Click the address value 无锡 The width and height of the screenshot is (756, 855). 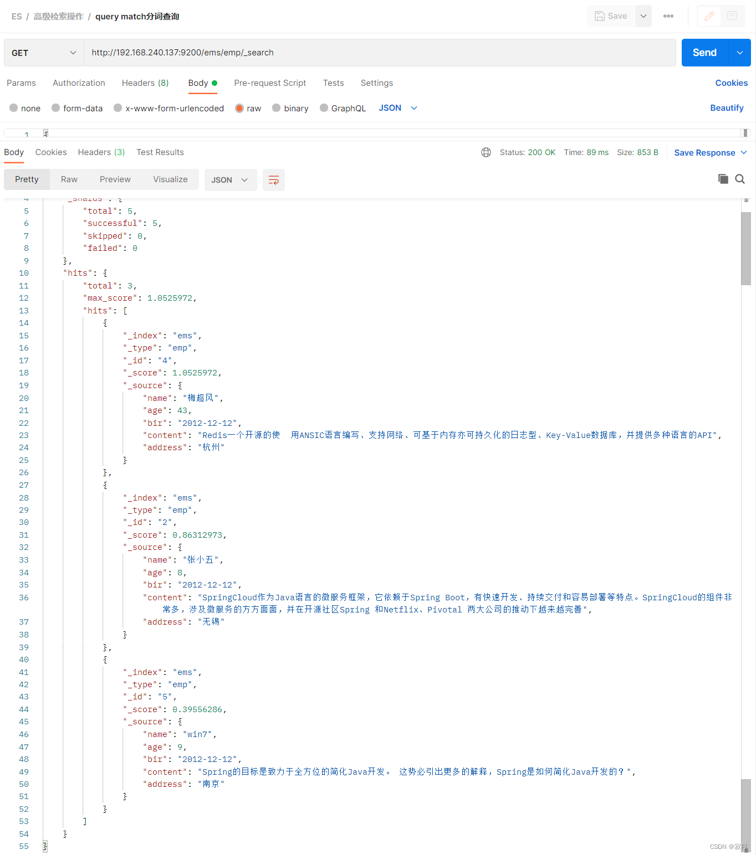(211, 622)
